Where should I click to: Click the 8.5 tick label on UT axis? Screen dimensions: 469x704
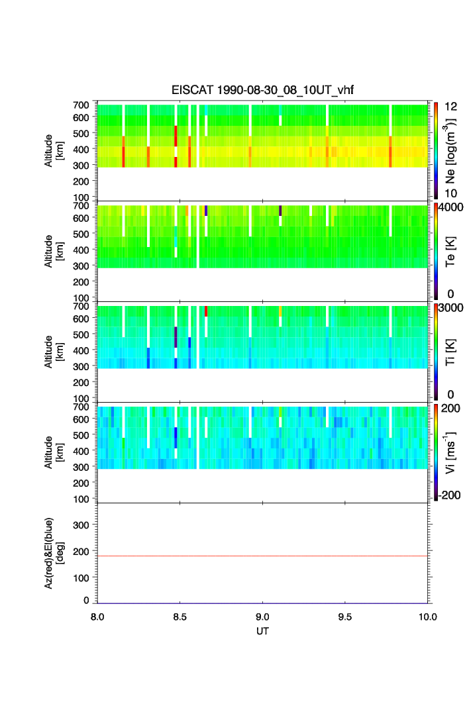coord(180,617)
